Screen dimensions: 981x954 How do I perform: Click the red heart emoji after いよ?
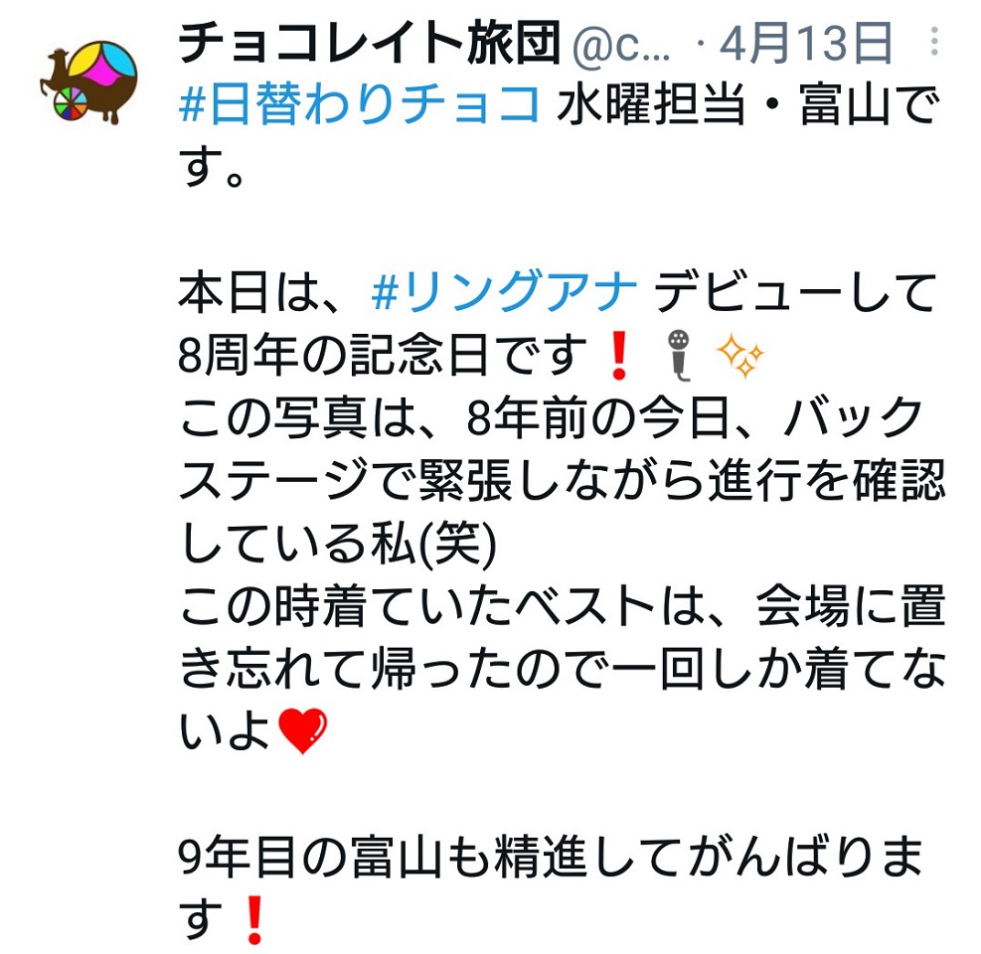click(302, 730)
